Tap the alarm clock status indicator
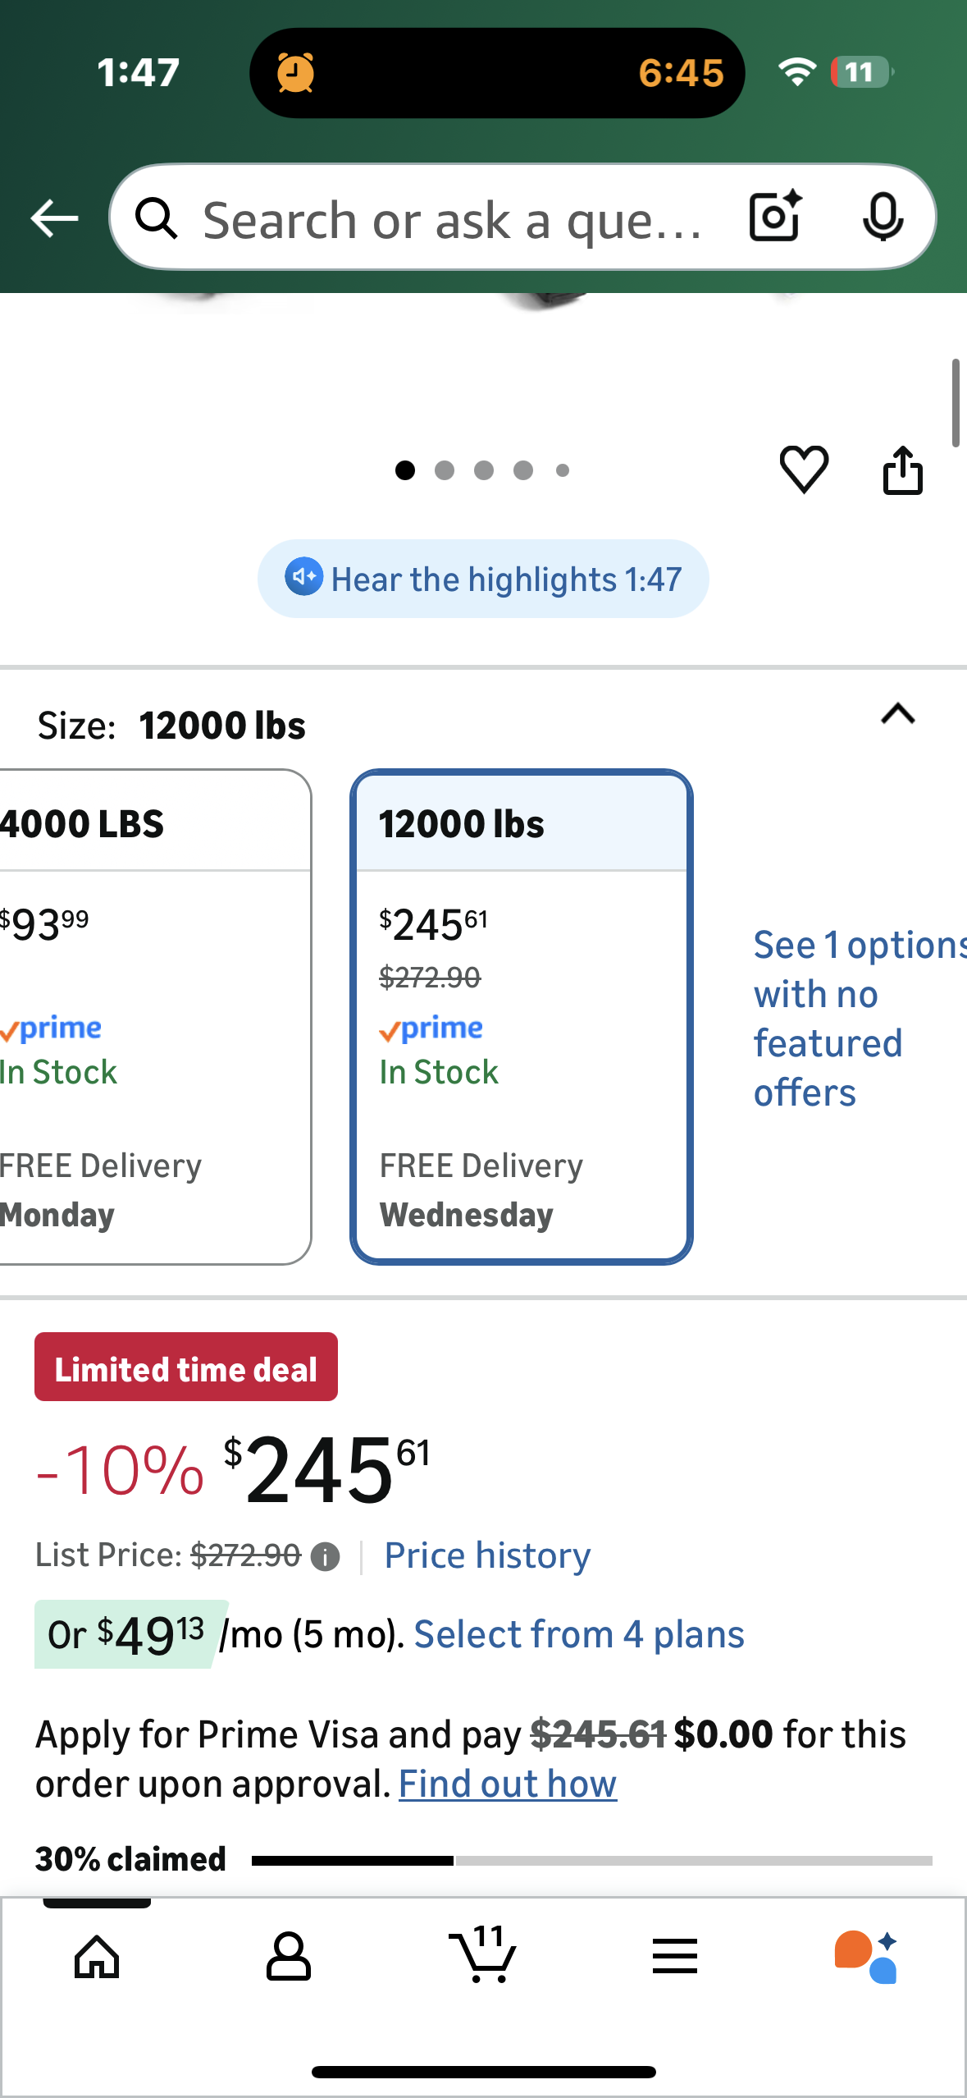The height and width of the screenshot is (2098, 967). pyautogui.click(x=295, y=73)
